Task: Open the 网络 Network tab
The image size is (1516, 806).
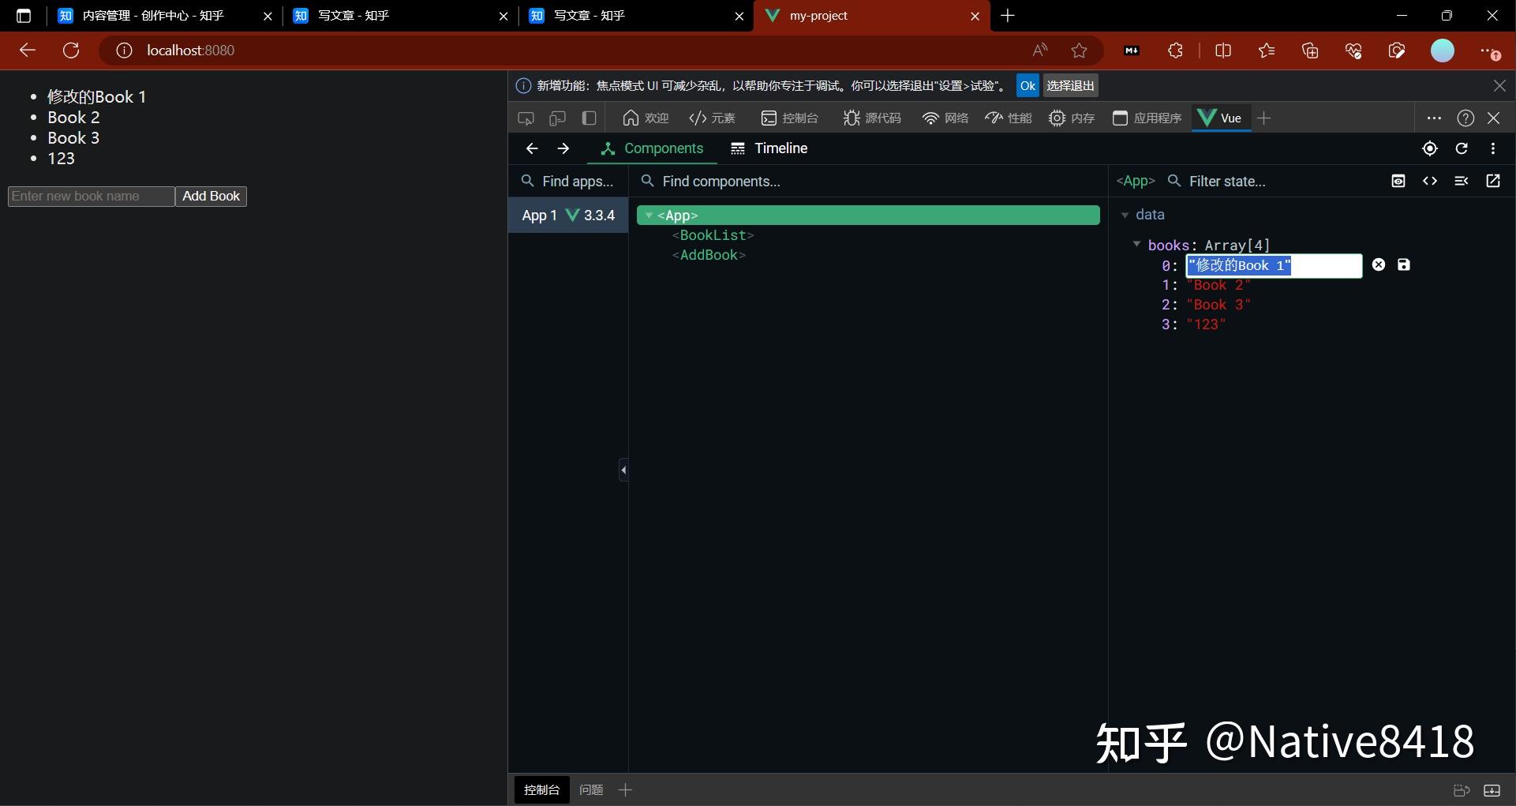Action: pyautogui.click(x=945, y=118)
